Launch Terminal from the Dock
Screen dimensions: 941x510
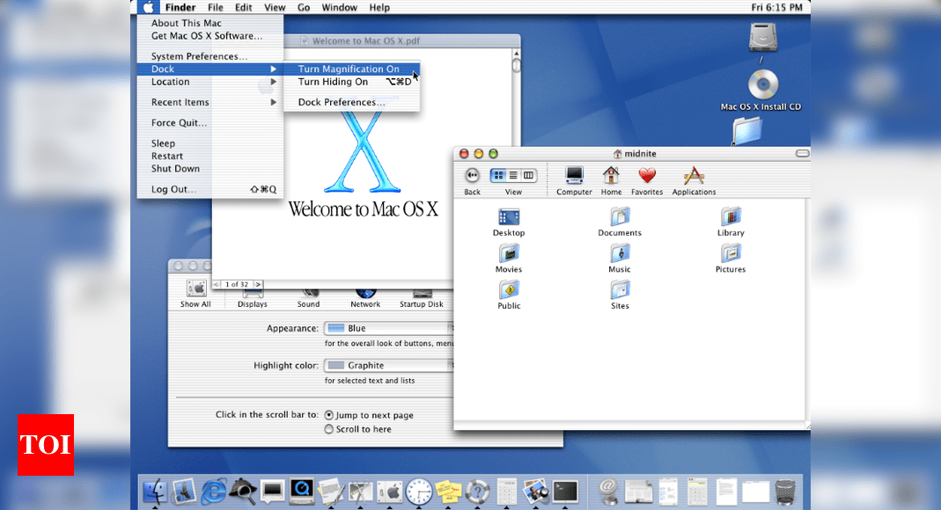[x=565, y=492]
